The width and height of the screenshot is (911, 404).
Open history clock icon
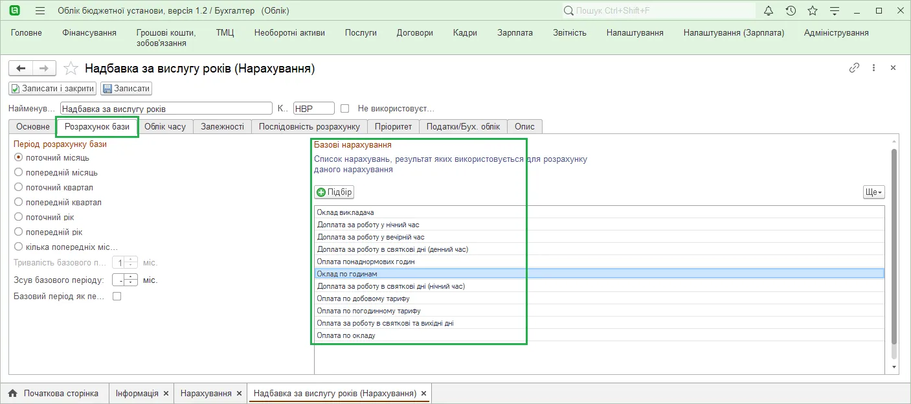(791, 11)
